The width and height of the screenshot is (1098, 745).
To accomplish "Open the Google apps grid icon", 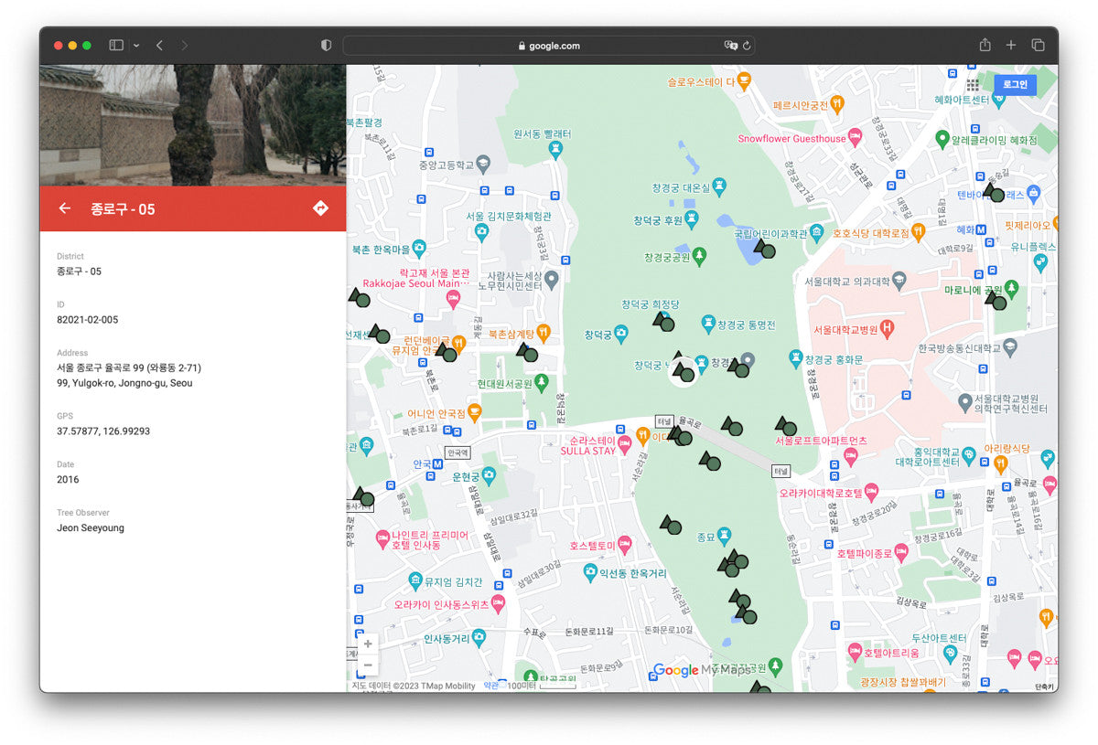I will (x=973, y=84).
